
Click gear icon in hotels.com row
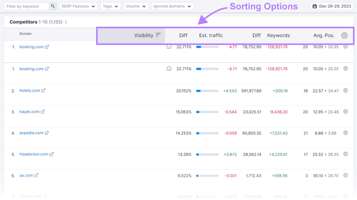pos(346,90)
